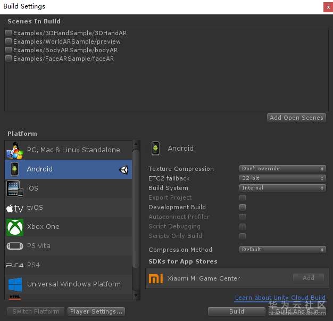
Task: Click the platform list scrollbar thumb
Action: (136, 209)
